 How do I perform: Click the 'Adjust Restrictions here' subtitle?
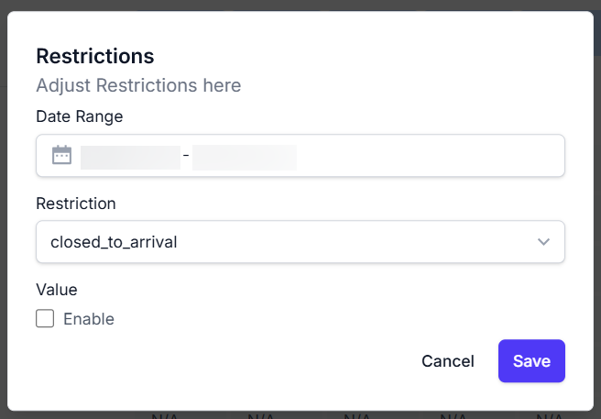click(x=138, y=86)
